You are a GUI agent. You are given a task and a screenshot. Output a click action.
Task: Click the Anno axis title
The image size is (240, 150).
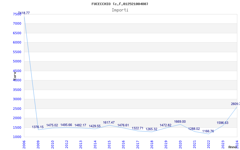point(232,147)
